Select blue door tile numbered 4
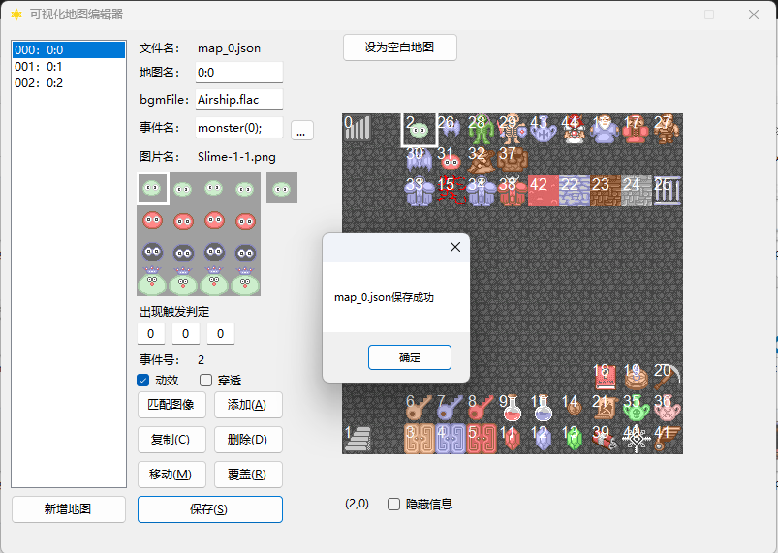The height and width of the screenshot is (553, 778). (450, 439)
